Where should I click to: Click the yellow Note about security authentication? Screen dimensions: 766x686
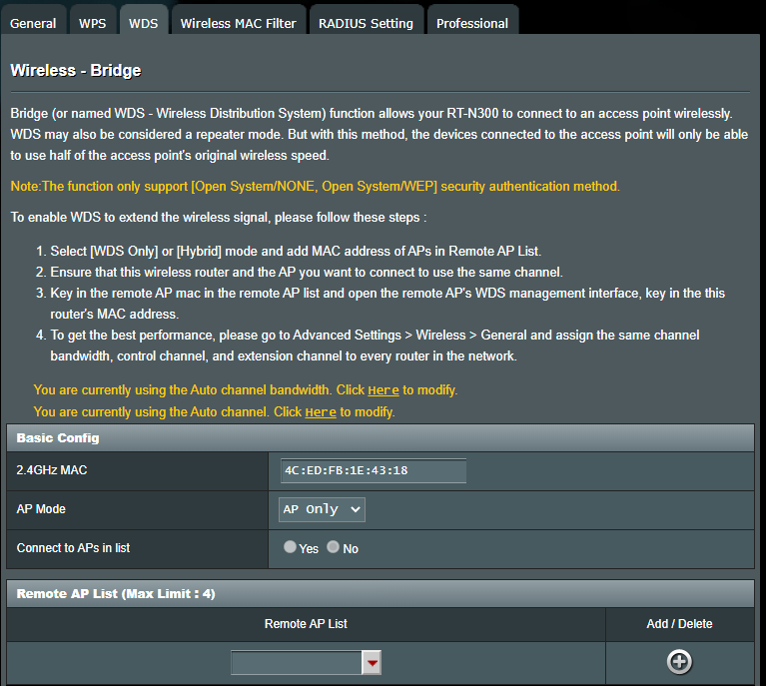tap(316, 186)
